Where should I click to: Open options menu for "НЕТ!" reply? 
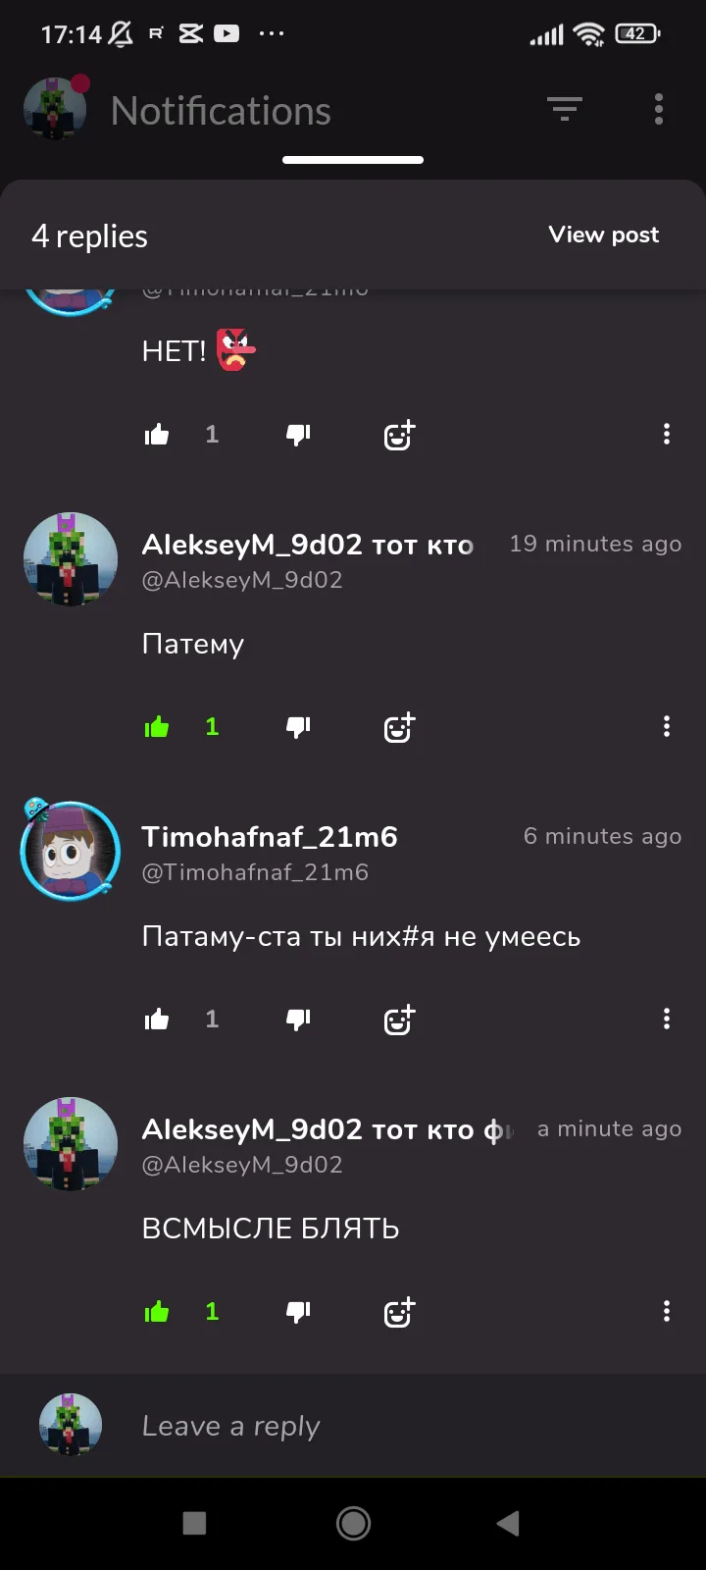(x=667, y=434)
